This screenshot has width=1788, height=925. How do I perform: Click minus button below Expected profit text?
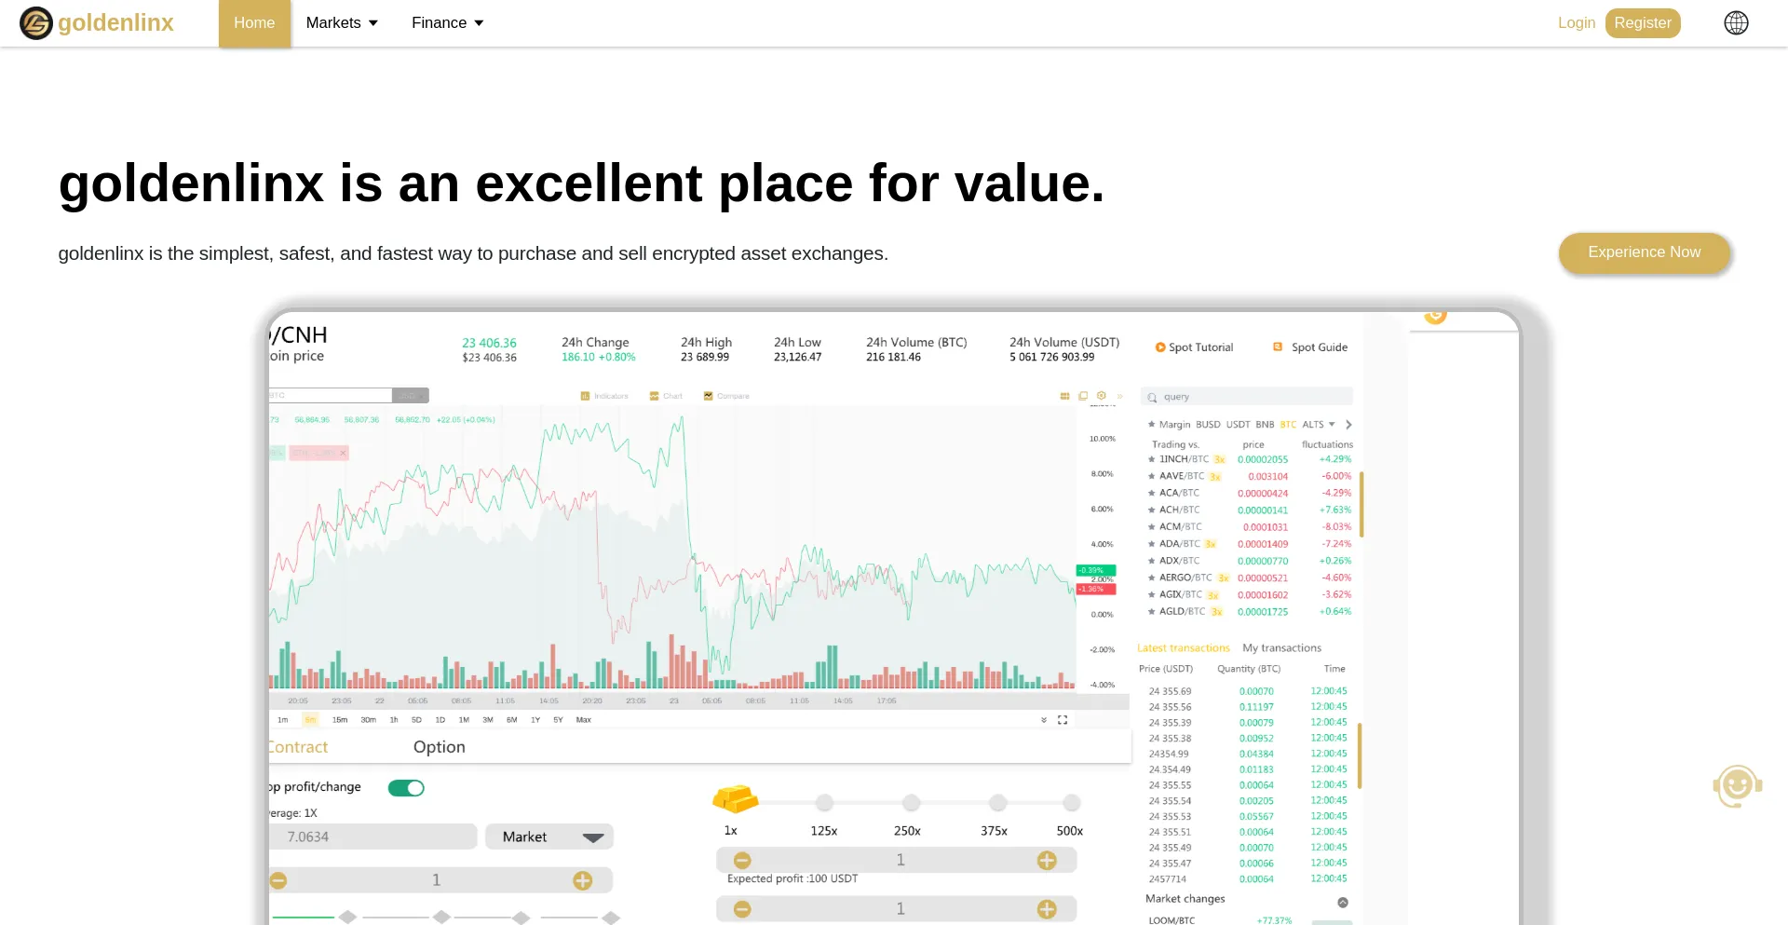[x=742, y=909]
